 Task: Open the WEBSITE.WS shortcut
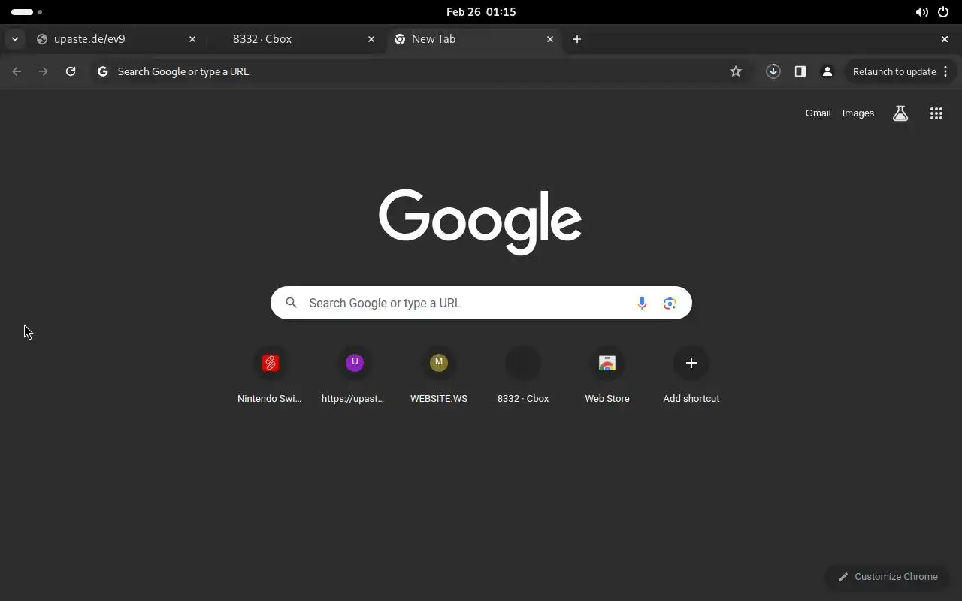coord(439,376)
